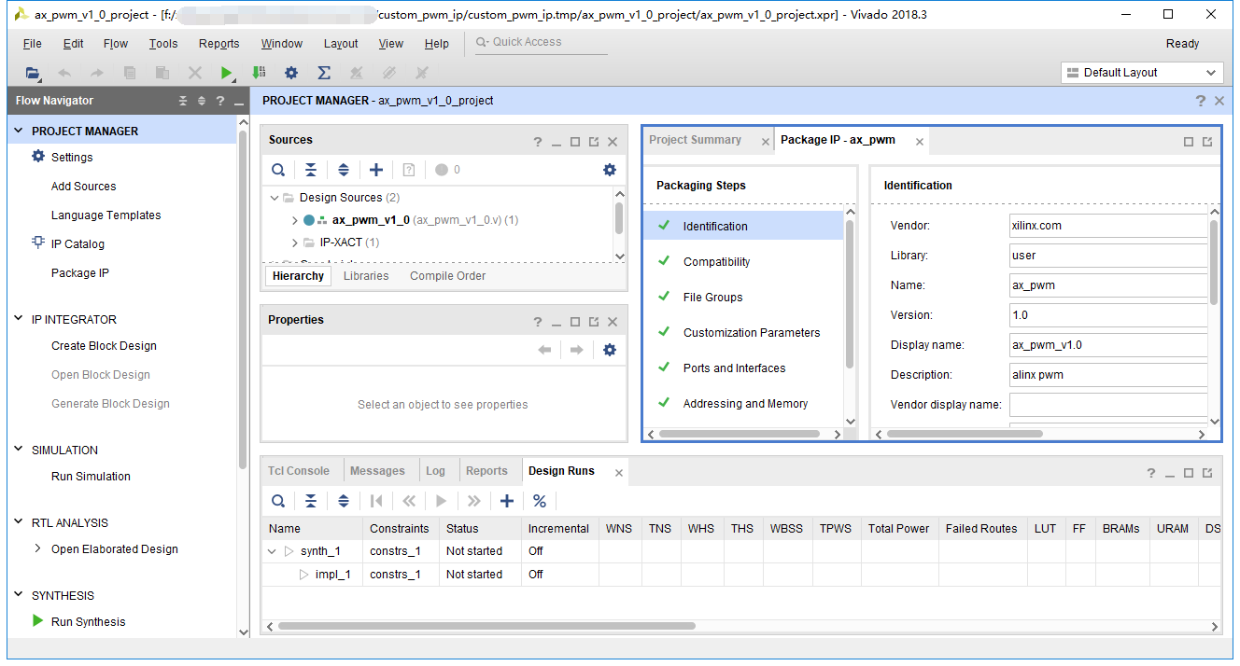The height and width of the screenshot is (666, 1240).
Task: Click the Sigma reports toolbar icon
Action: [x=324, y=73]
